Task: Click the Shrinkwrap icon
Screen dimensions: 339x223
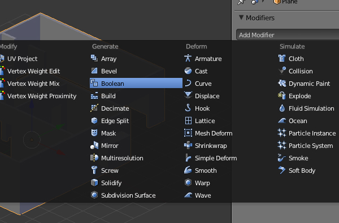Action: 188,146
